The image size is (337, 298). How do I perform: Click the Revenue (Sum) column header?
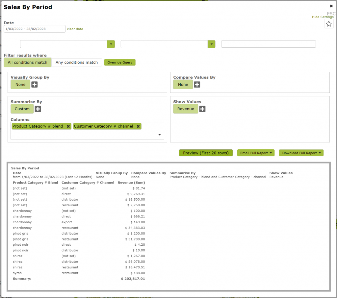(131, 183)
